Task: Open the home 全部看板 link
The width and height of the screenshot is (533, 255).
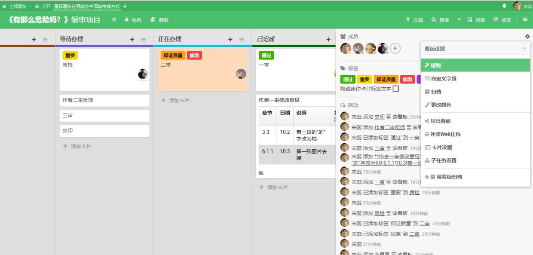Action: 14,6
